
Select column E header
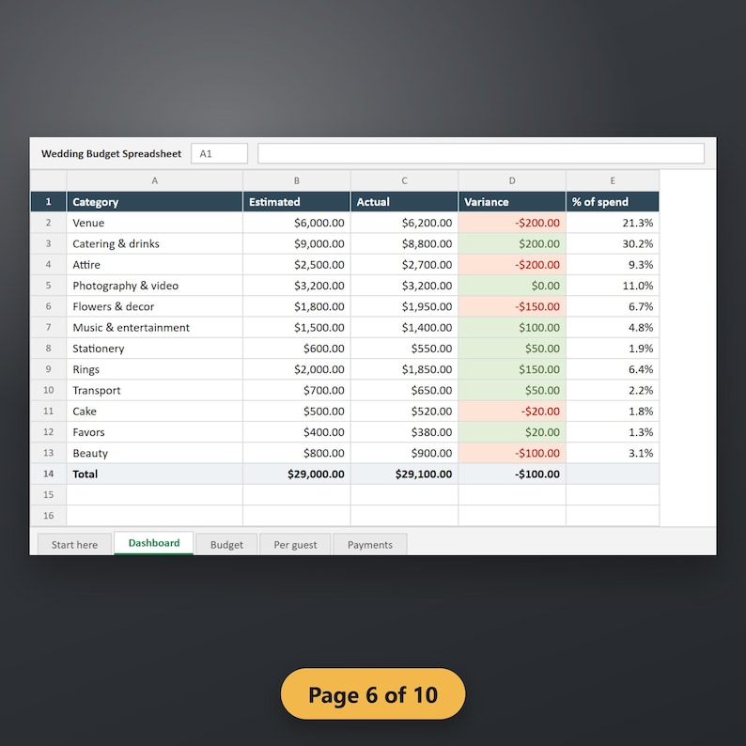click(x=613, y=180)
